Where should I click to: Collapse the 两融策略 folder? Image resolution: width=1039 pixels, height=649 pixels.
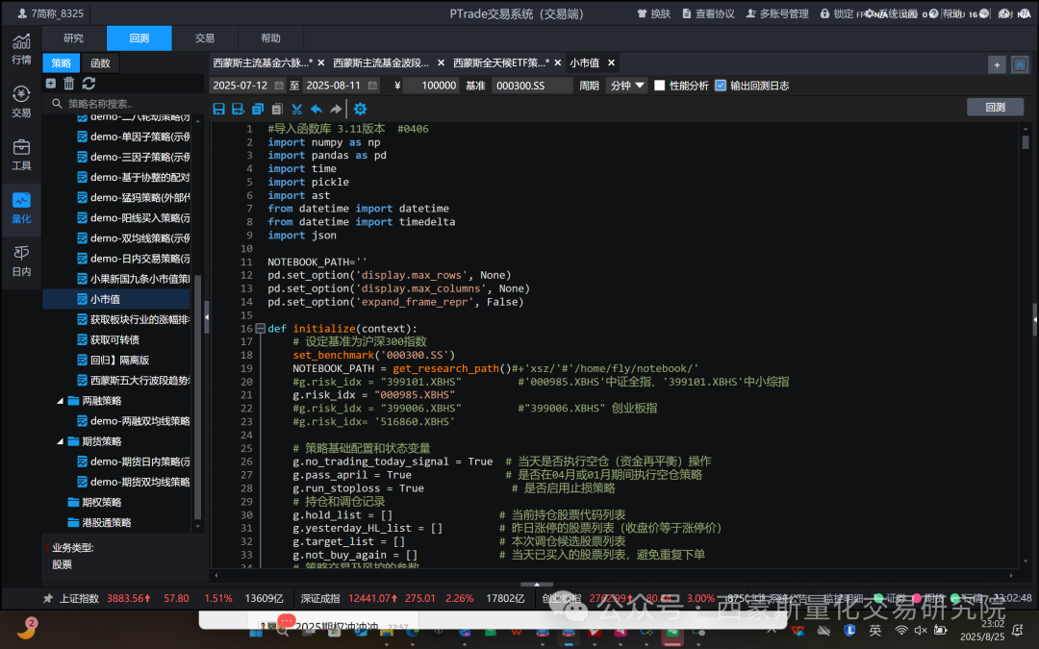(x=60, y=401)
